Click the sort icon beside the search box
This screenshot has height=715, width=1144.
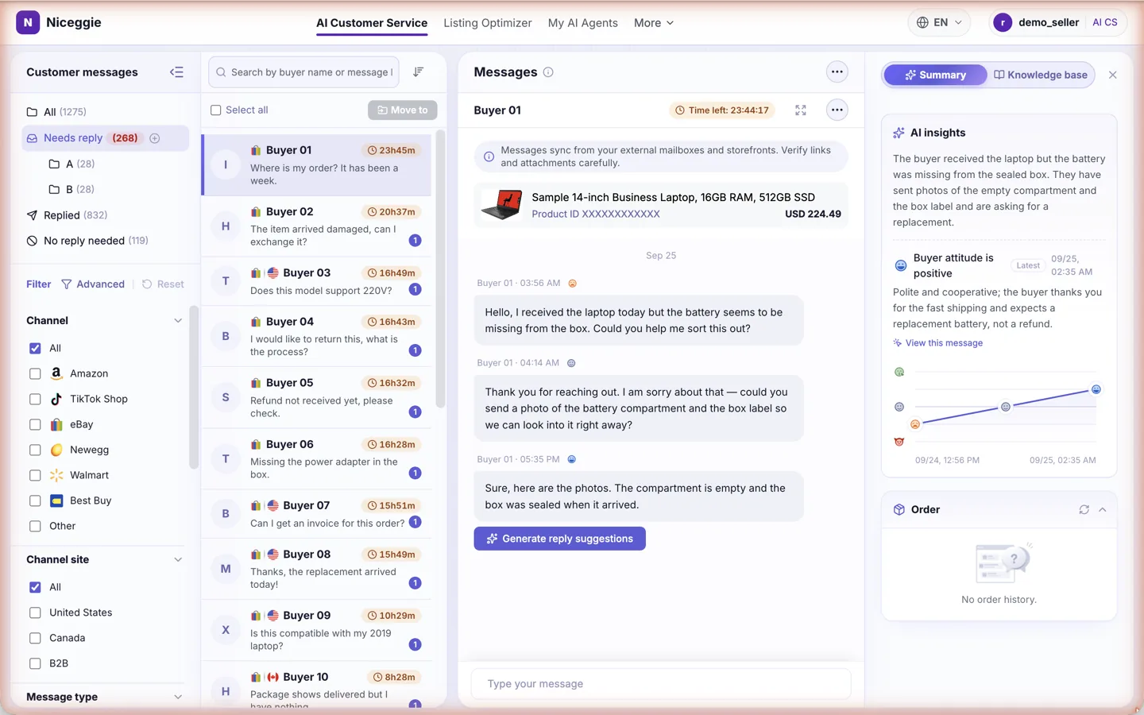[x=419, y=72]
